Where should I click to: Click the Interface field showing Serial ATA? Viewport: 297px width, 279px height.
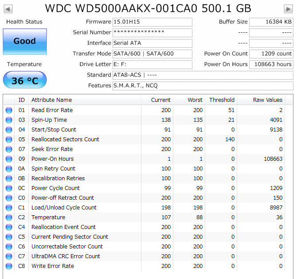pos(152,43)
